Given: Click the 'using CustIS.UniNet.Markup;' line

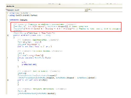Looking at the screenshot, I should [24, 15].
